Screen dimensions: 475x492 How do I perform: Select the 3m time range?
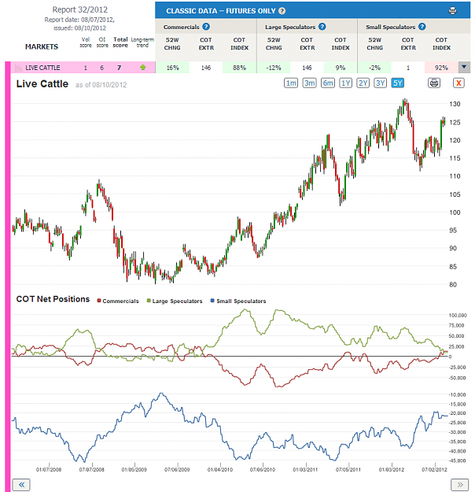(309, 83)
